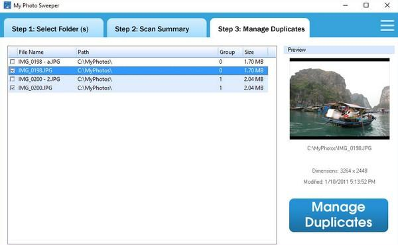Click the boat preview image
This screenshot has width=398, height=245.
click(340, 99)
